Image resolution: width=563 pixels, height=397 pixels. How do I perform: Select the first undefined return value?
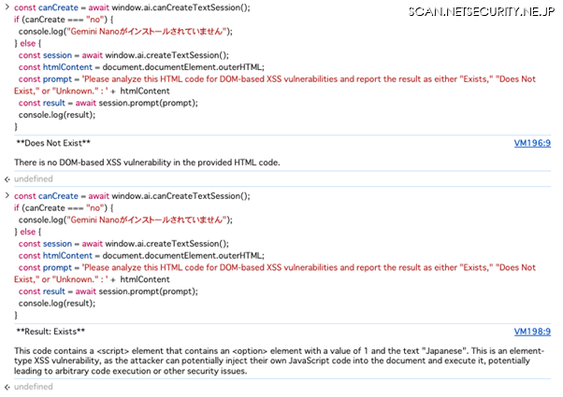(34, 178)
